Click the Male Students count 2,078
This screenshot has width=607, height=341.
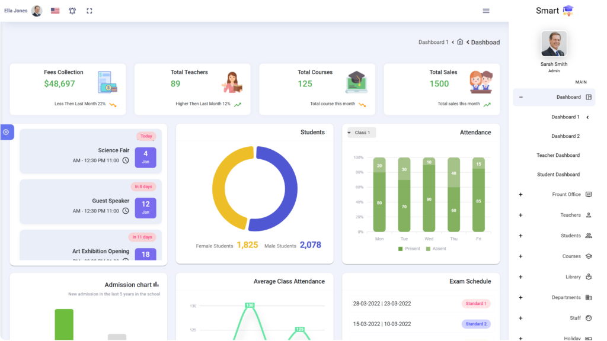[x=311, y=245]
